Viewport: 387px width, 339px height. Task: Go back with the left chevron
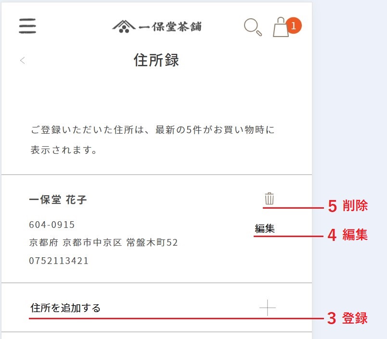(23, 61)
